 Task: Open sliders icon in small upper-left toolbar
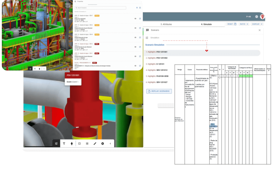pos(30,69)
